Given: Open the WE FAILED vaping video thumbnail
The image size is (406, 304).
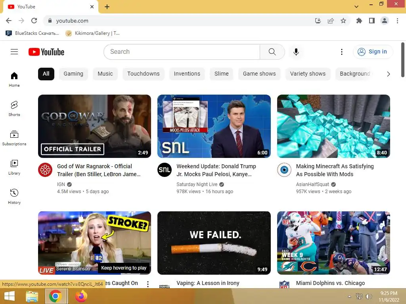Looking at the screenshot, I should (x=214, y=243).
